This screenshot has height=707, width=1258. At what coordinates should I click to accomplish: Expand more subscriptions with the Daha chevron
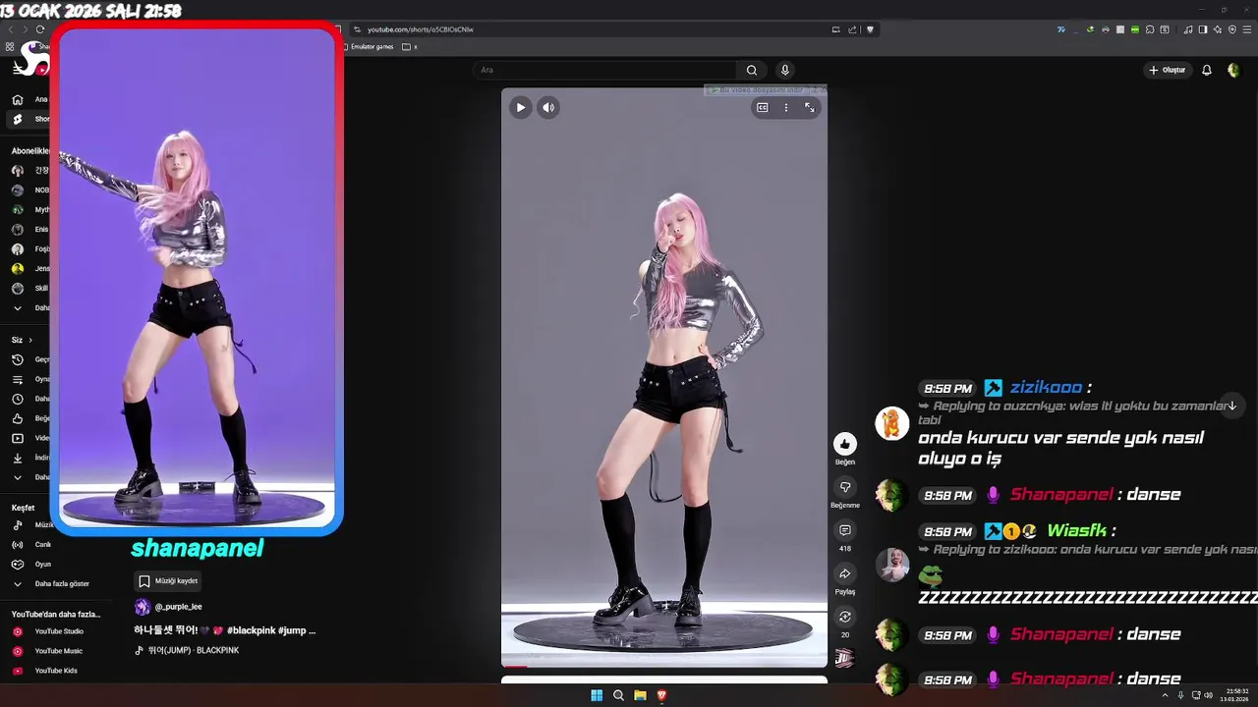(17, 307)
